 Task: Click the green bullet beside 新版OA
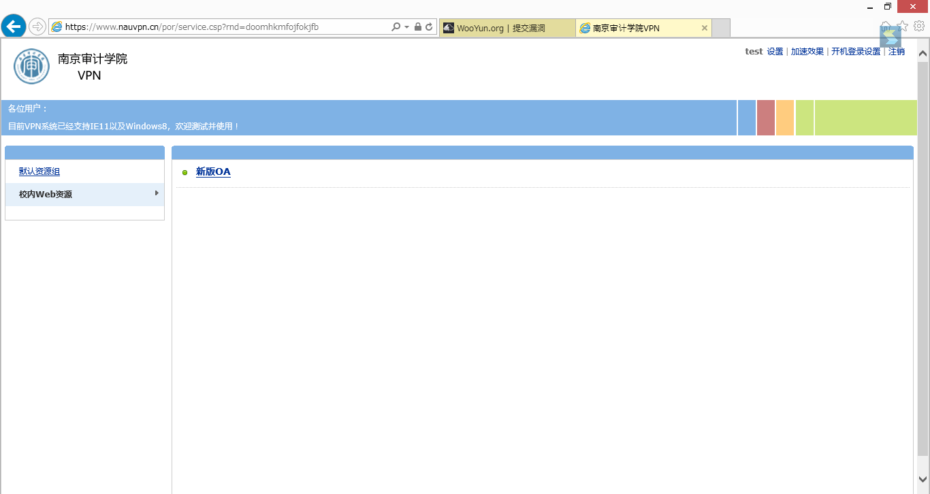(185, 173)
